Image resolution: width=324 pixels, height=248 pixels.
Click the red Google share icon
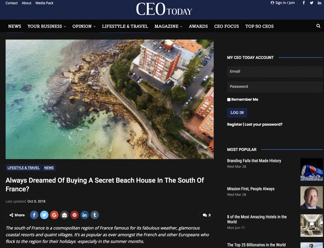pyautogui.click(x=54, y=215)
